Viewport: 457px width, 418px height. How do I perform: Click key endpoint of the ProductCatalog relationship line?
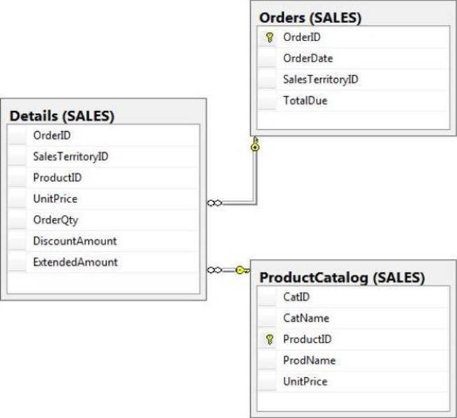pyautogui.click(x=242, y=270)
